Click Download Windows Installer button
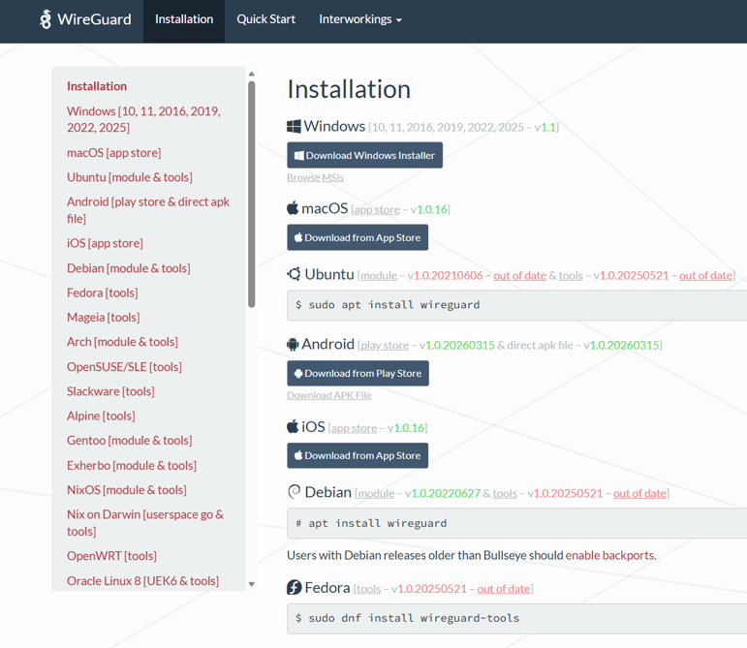 point(364,155)
